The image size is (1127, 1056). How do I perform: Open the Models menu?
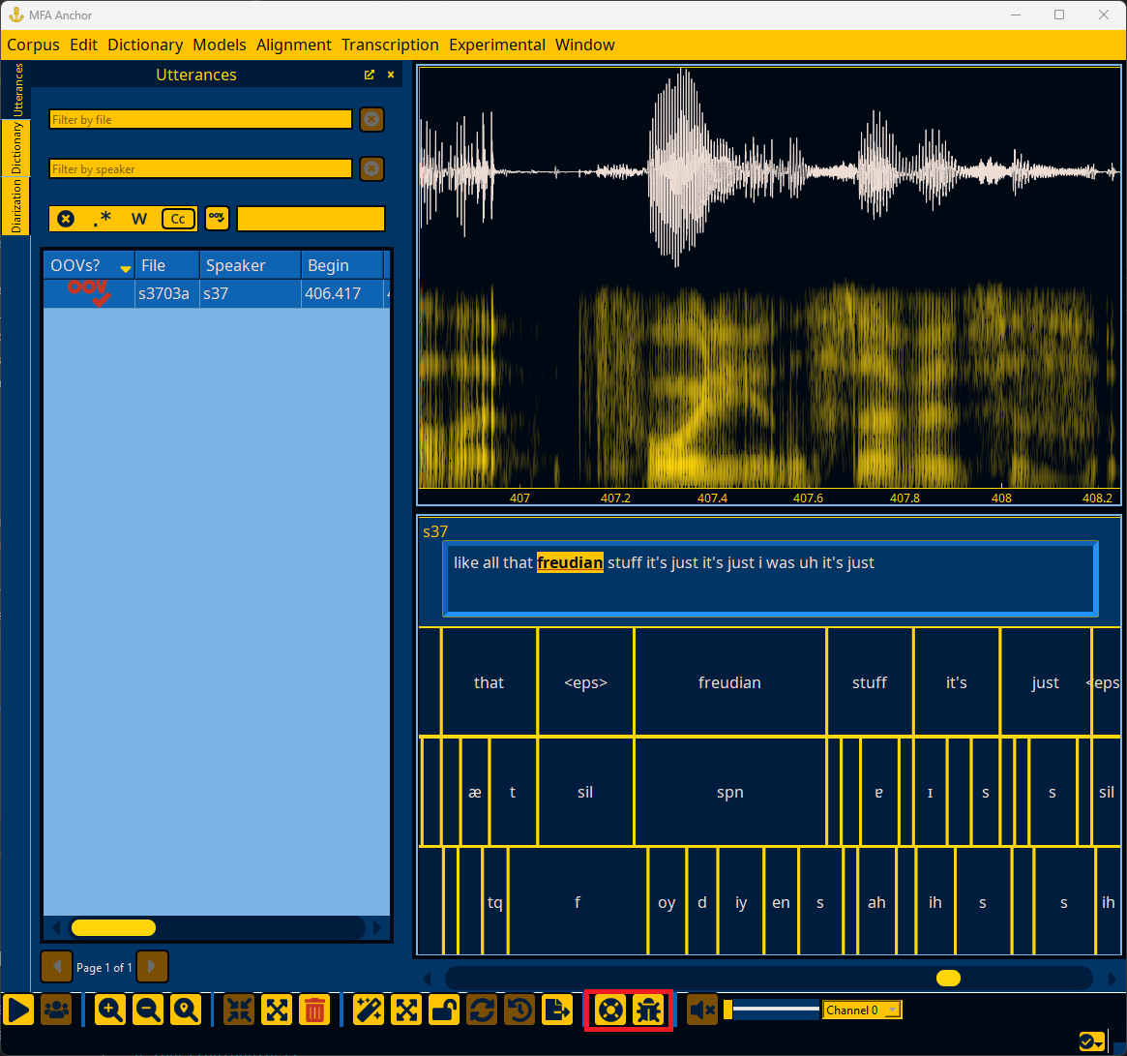point(220,45)
